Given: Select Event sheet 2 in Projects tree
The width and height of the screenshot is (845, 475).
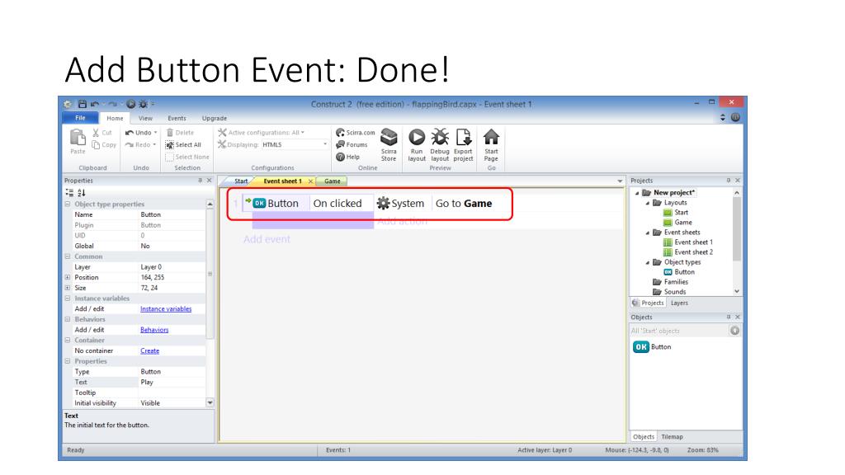Looking at the screenshot, I should pos(693,252).
